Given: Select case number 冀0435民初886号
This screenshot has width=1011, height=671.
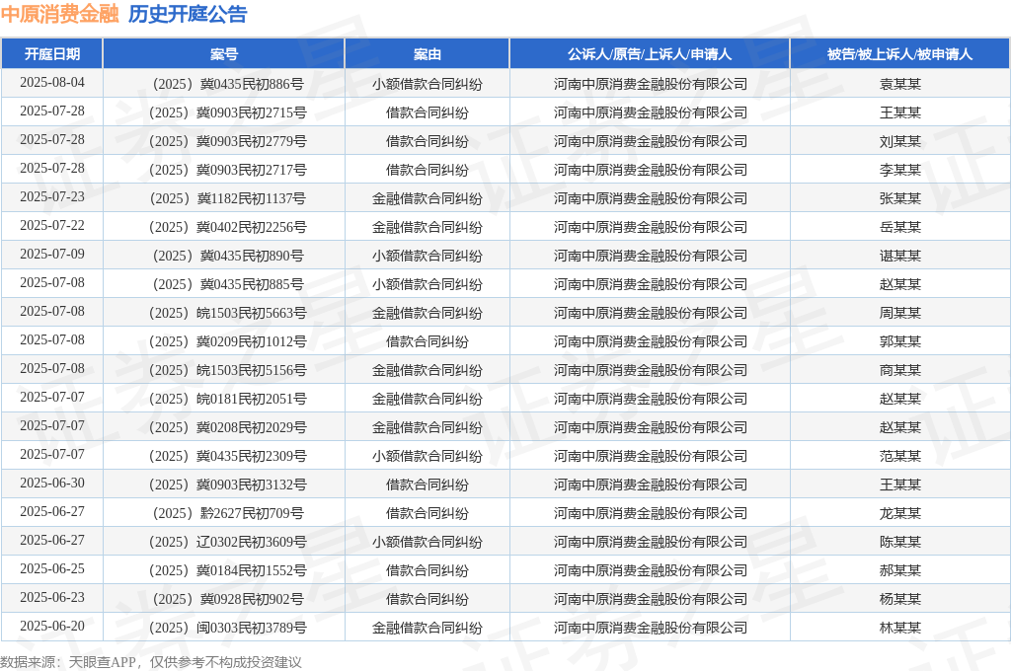Looking at the screenshot, I should click(228, 84).
